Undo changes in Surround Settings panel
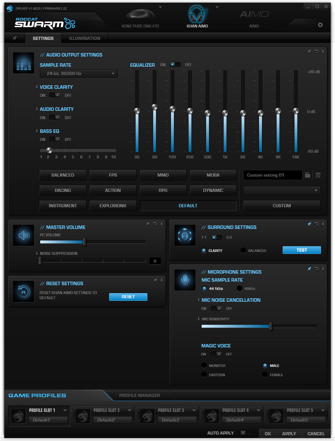 [316, 224]
